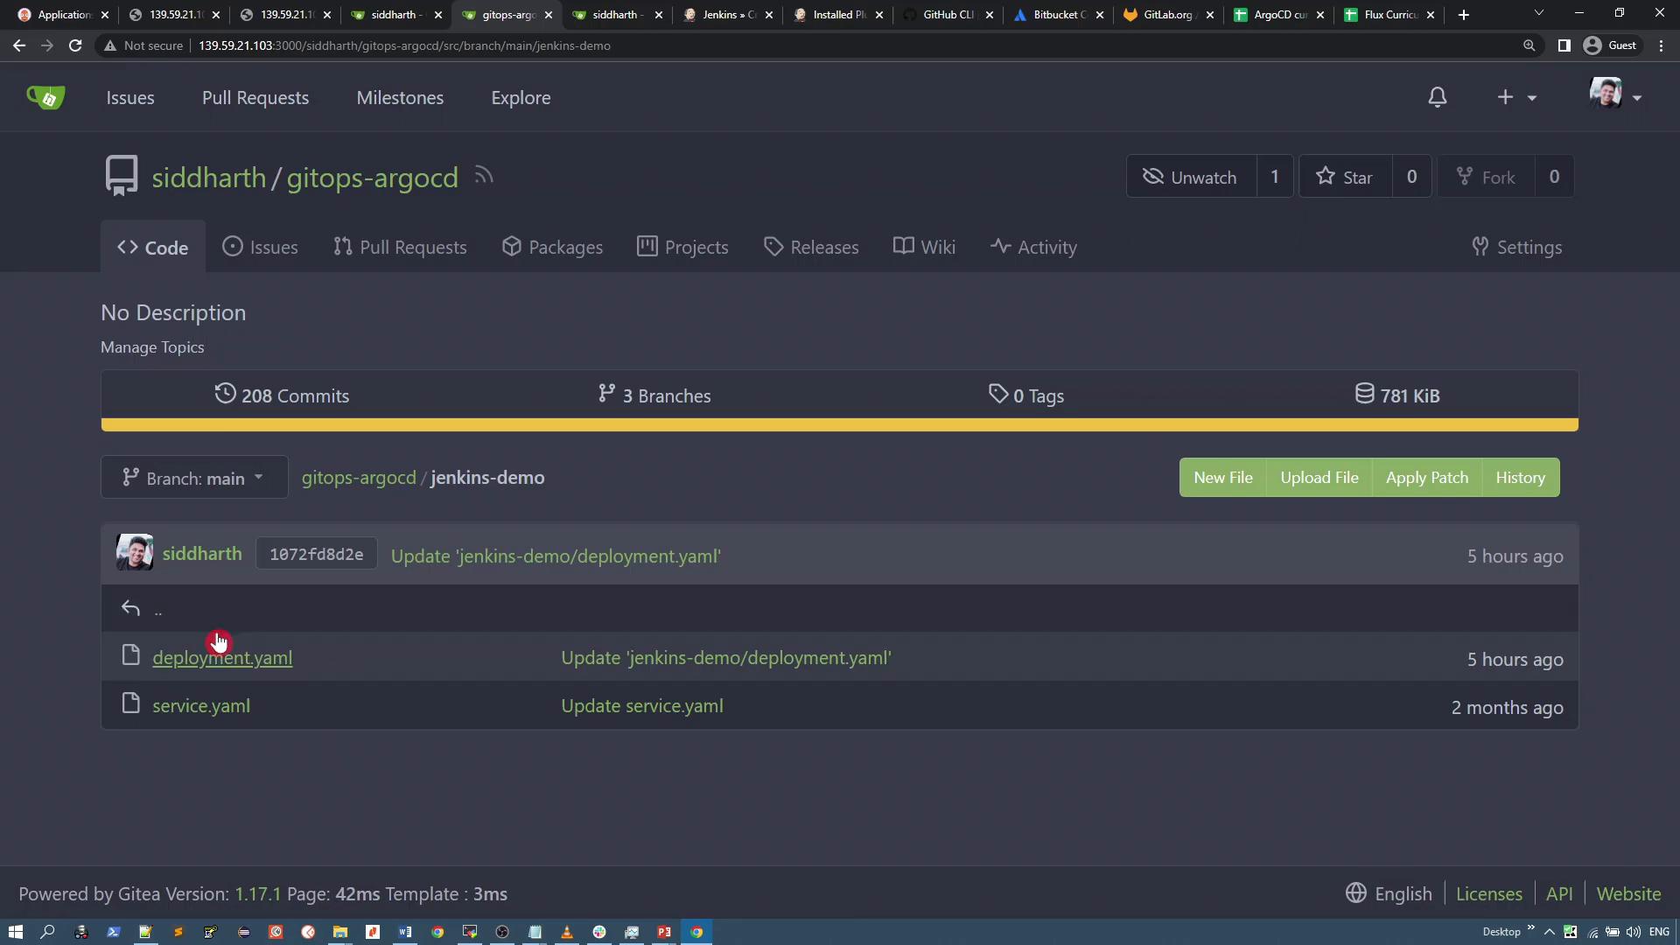The width and height of the screenshot is (1680, 945).
Task: Open the Gitea home logo
Action: (45, 97)
